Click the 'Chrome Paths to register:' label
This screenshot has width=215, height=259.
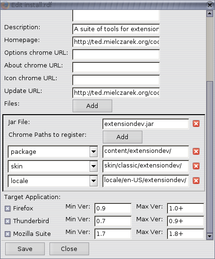click(48, 135)
